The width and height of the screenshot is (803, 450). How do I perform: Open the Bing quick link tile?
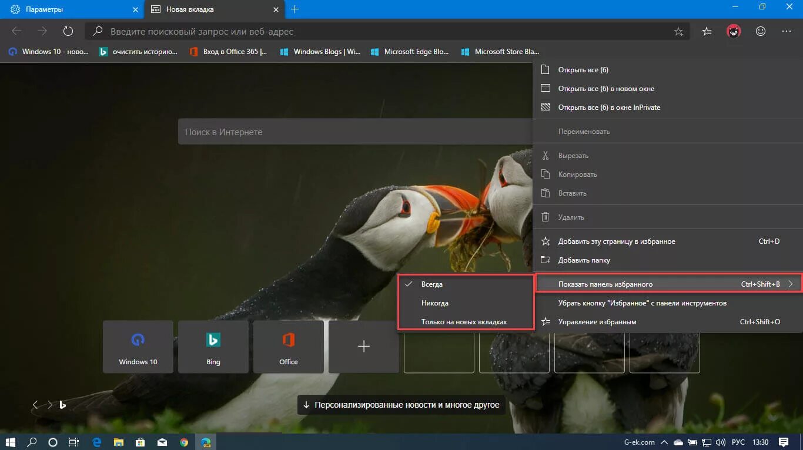click(213, 347)
